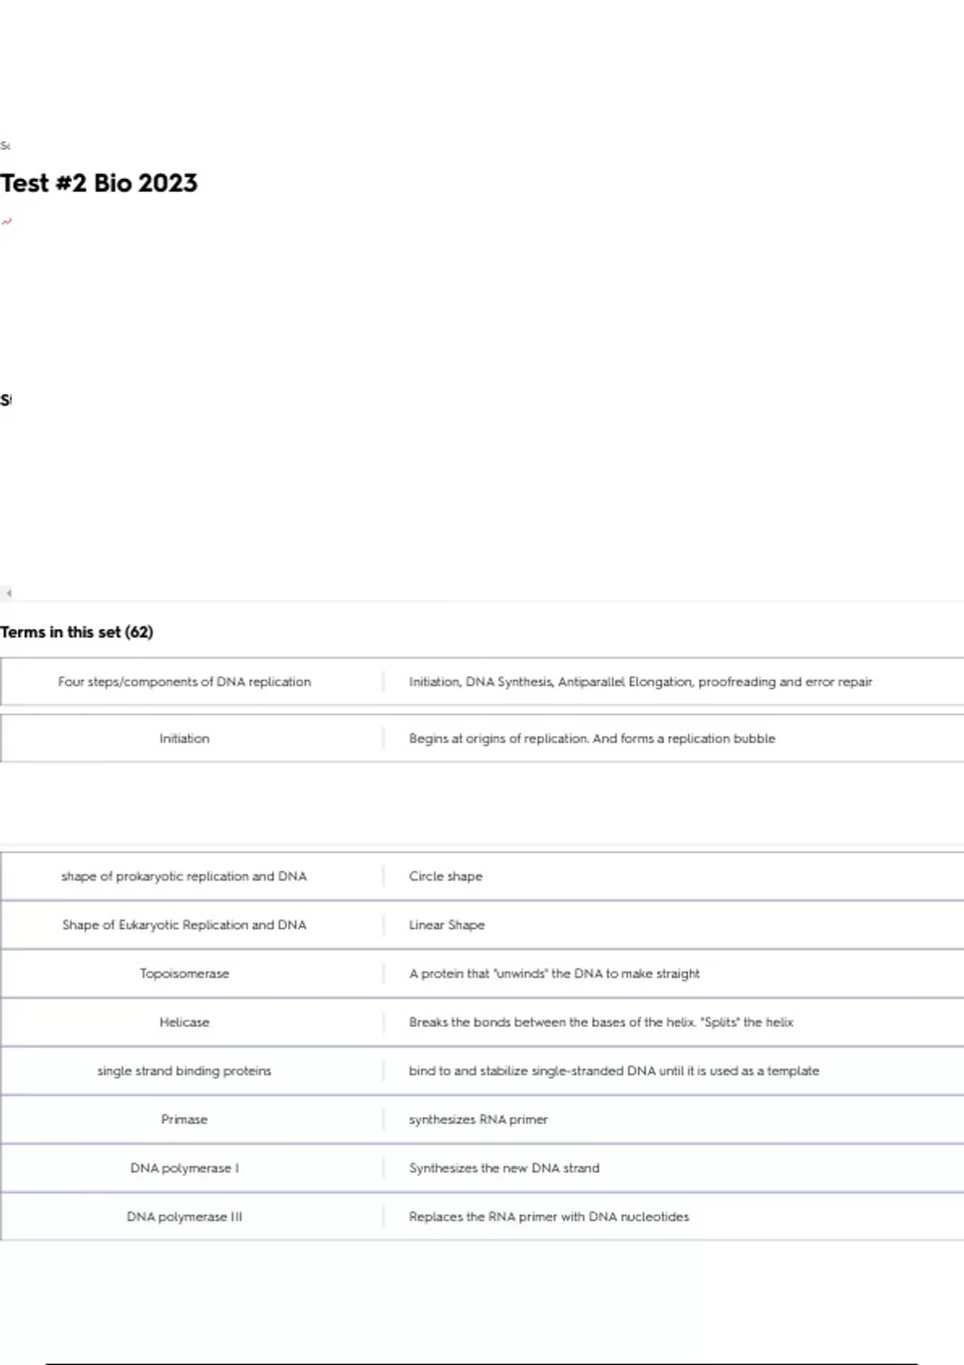
Task: Click the 'synthesizes RNA primer' definition
Action: click(478, 1119)
